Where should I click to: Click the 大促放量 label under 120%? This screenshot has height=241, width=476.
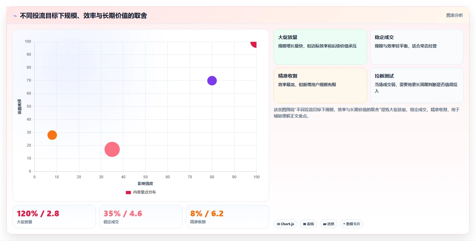point(24,222)
